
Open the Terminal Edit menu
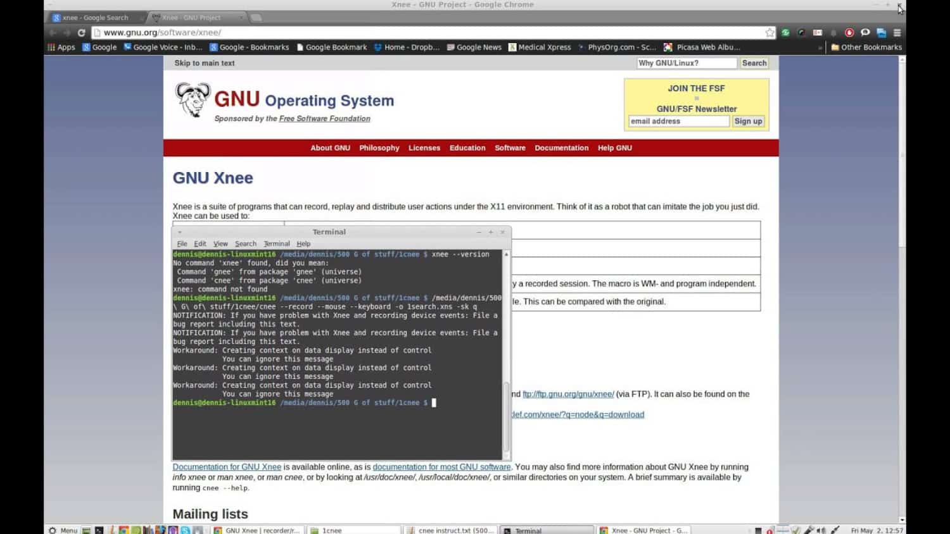(x=200, y=244)
